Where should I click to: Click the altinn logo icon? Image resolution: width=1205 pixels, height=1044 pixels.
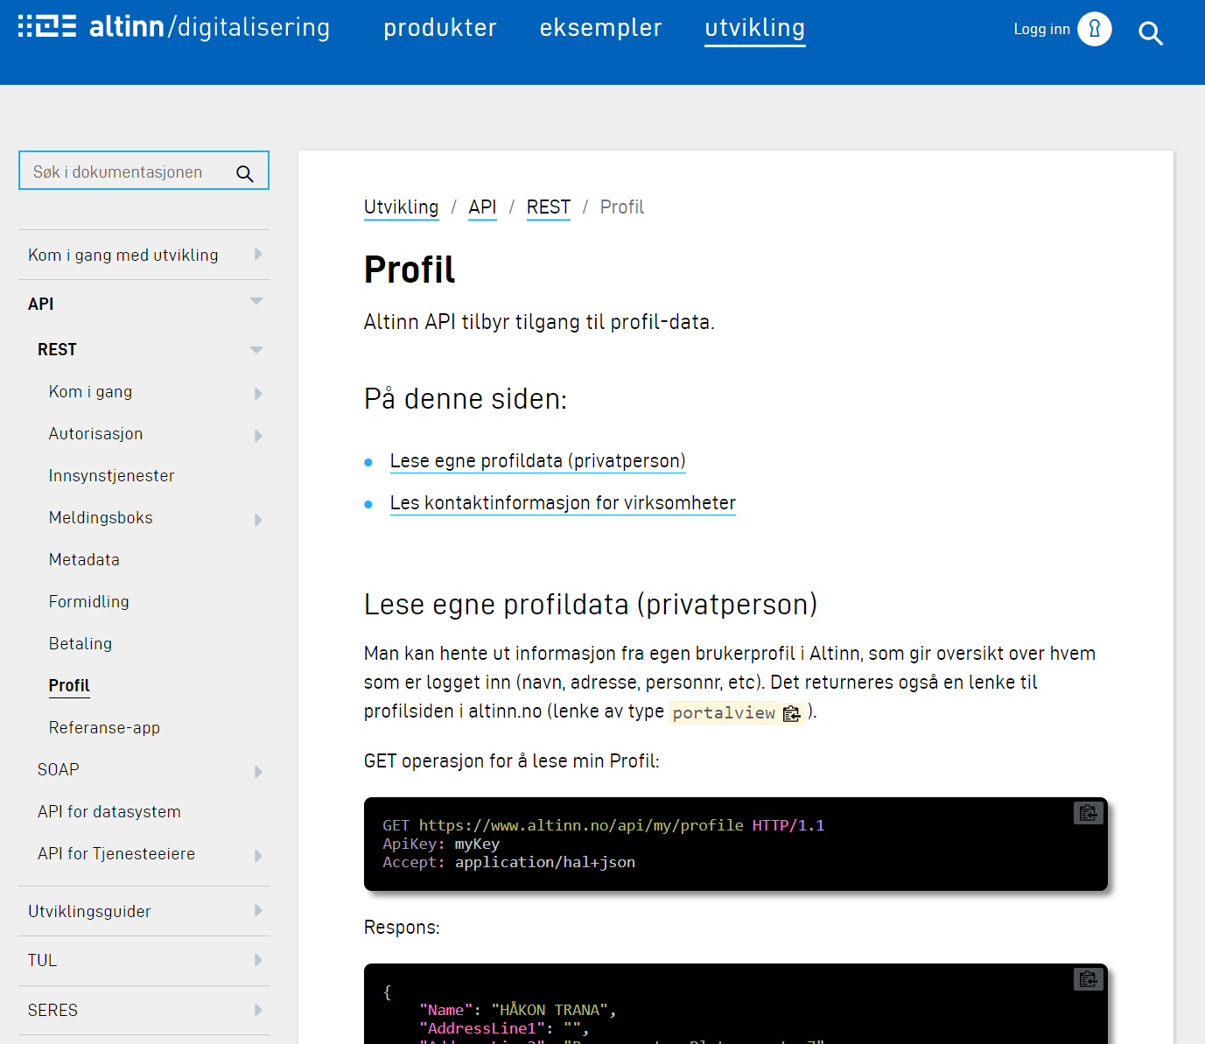(x=47, y=25)
